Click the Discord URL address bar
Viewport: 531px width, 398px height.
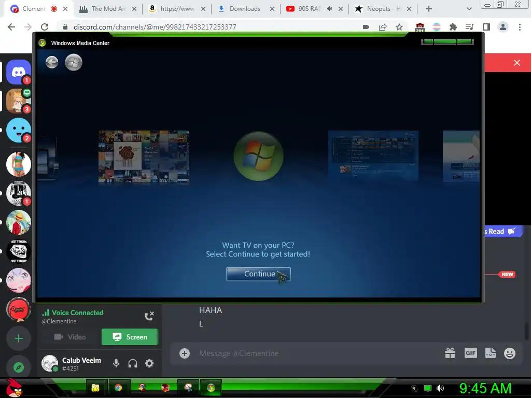click(x=155, y=27)
